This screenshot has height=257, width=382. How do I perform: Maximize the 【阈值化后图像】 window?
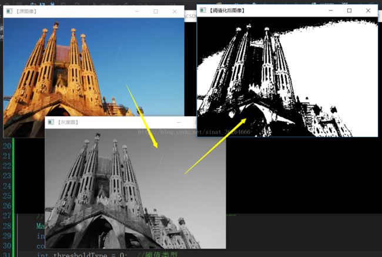tap(349, 11)
